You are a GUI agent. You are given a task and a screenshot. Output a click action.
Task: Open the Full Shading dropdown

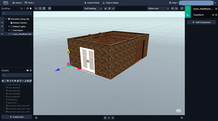pyautogui.click(x=93, y=8)
